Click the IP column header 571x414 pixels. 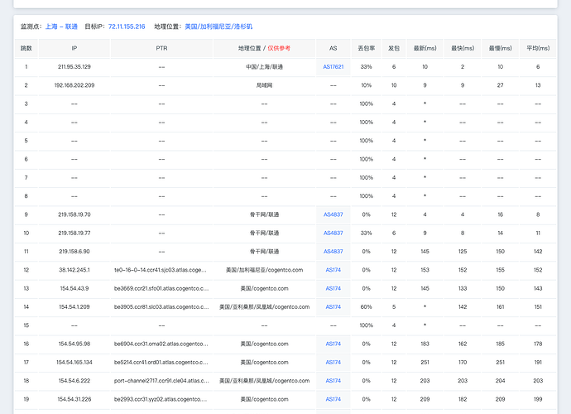tap(74, 48)
